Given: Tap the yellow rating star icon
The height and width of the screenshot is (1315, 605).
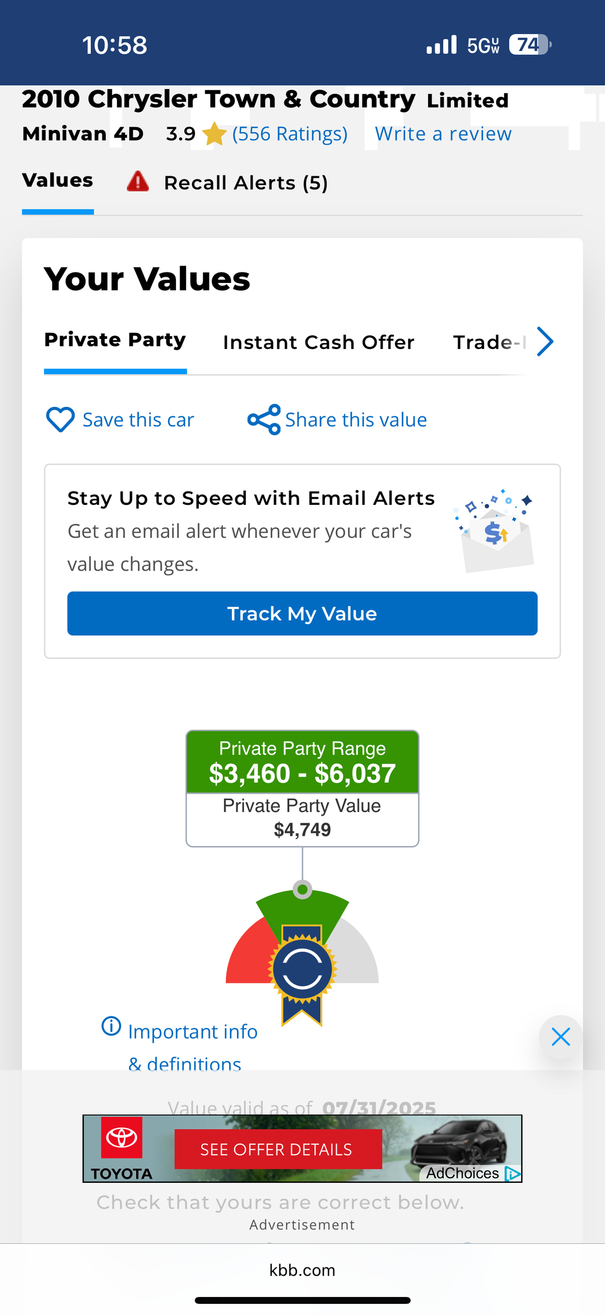Looking at the screenshot, I should [x=214, y=134].
